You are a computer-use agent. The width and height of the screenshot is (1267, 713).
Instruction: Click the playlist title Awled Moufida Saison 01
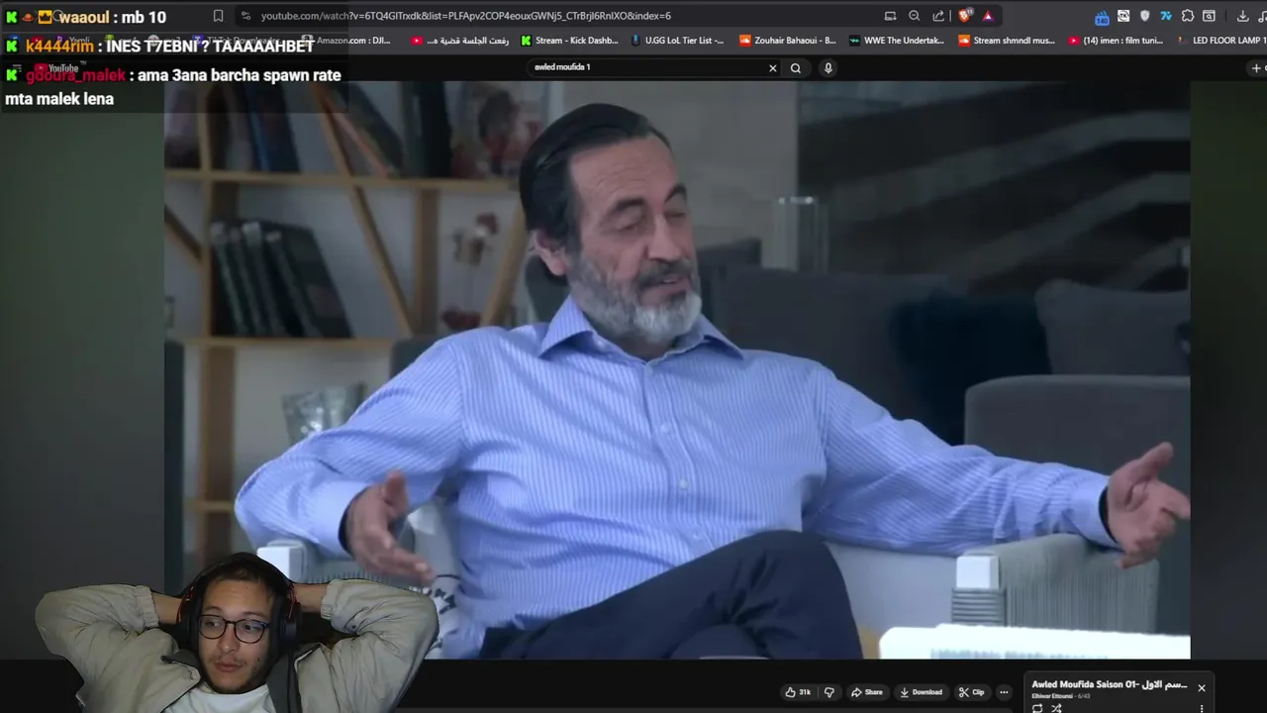point(1109,684)
